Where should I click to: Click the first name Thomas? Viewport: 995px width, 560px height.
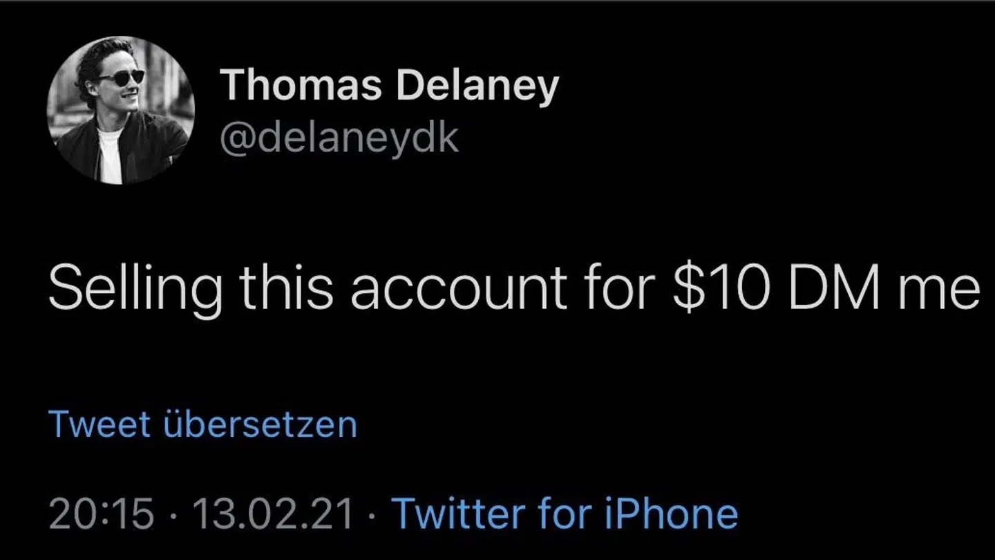pos(301,86)
